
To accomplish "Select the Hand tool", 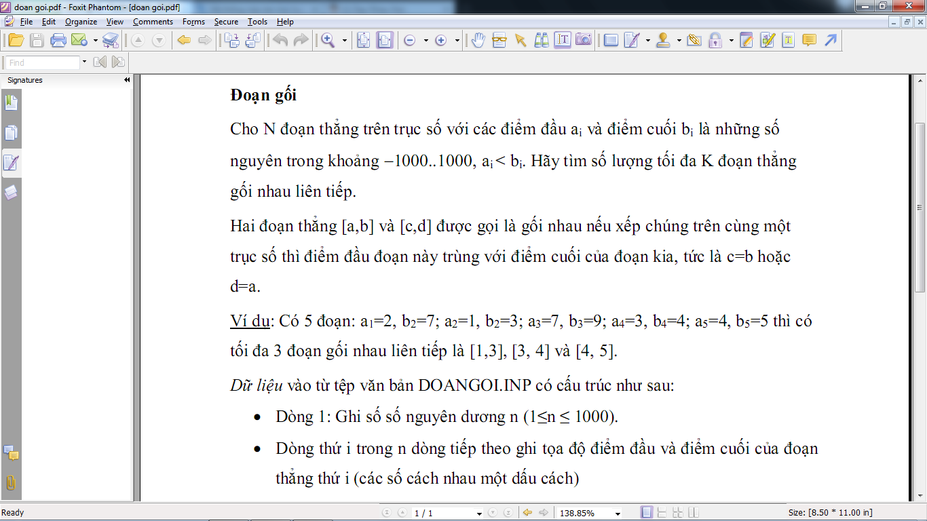I will pyautogui.click(x=478, y=41).
